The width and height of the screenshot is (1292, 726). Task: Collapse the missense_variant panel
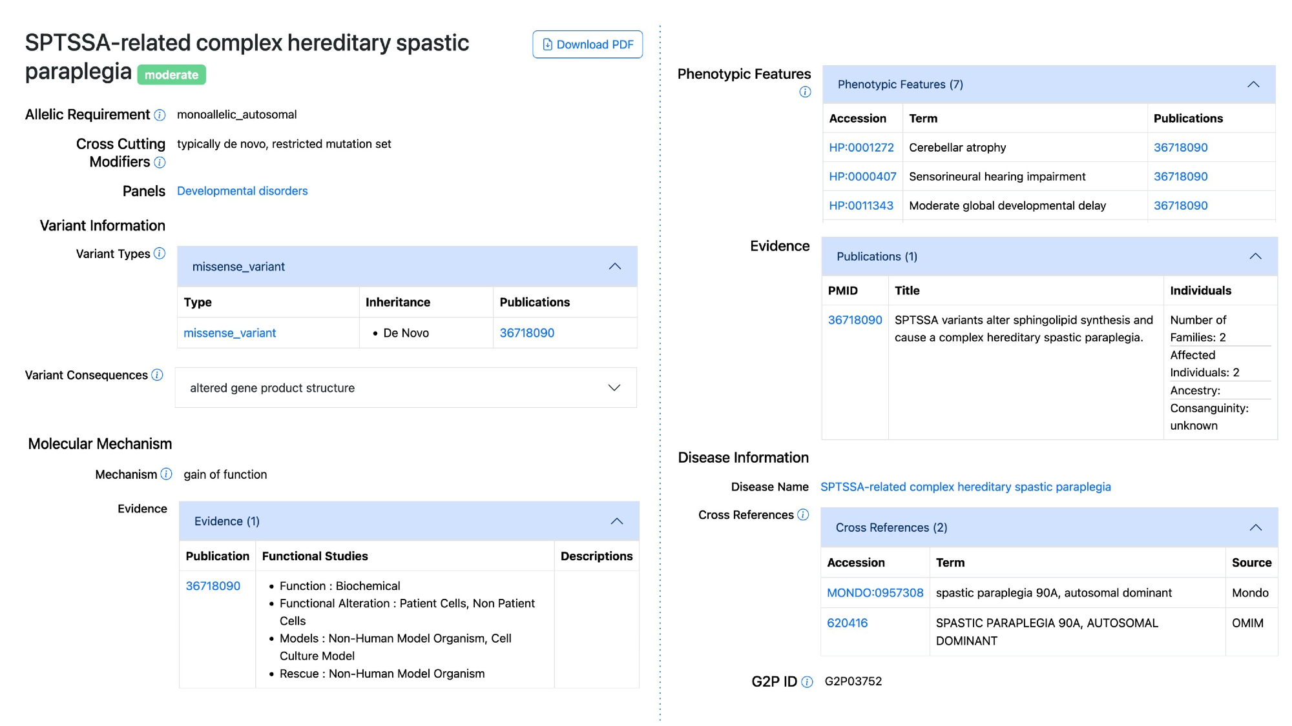click(614, 267)
